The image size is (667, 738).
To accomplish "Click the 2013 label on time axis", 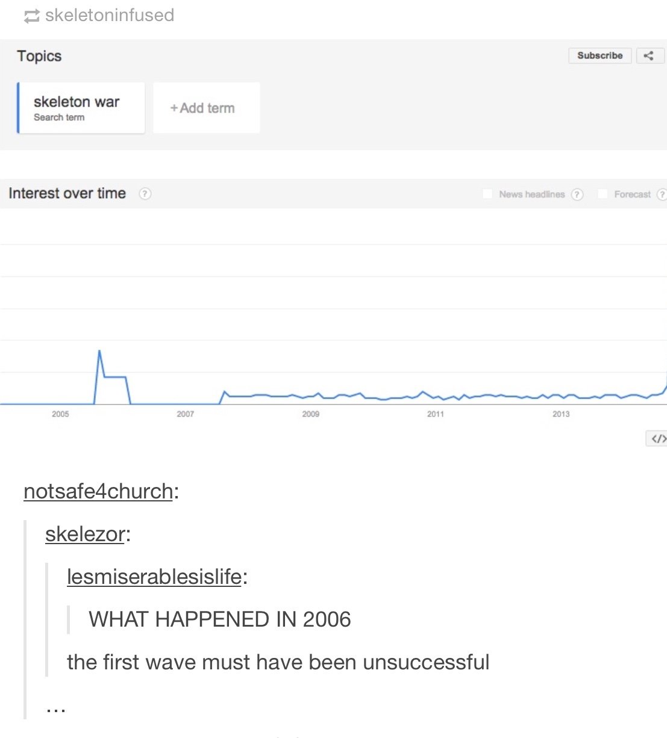I will [560, 414].
